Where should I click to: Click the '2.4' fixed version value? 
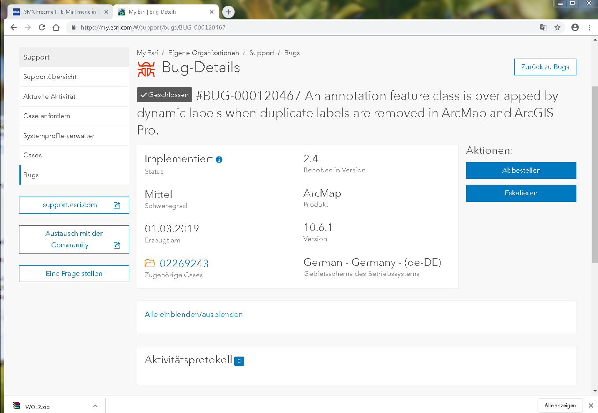pos(311,159)
